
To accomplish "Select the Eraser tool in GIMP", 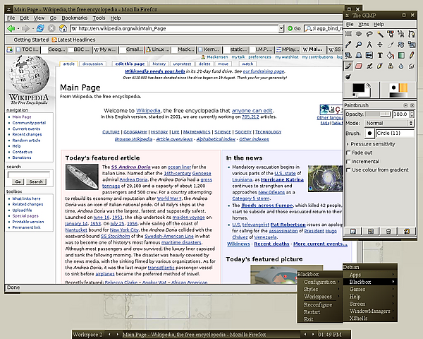I will [x=358, y=66].
